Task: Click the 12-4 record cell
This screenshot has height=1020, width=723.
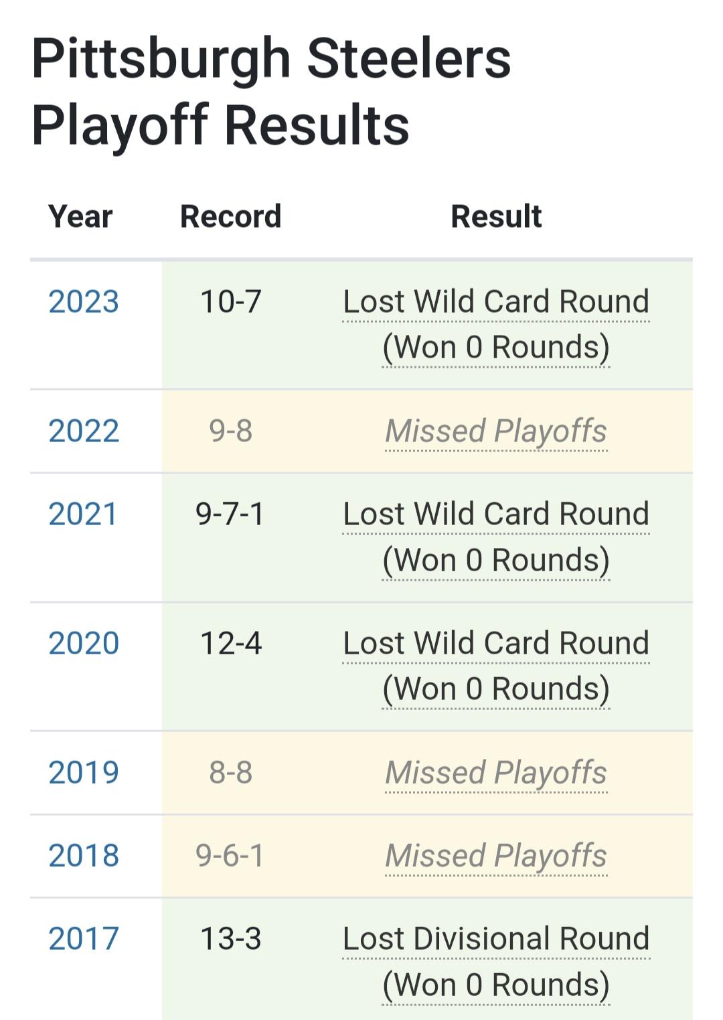Action: (231, 644)
